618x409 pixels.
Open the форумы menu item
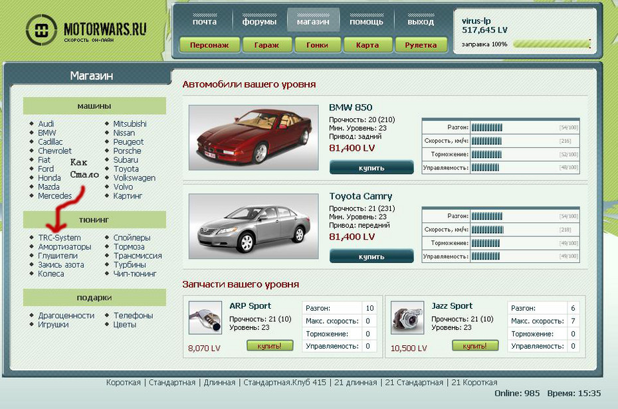click(259, 22)
